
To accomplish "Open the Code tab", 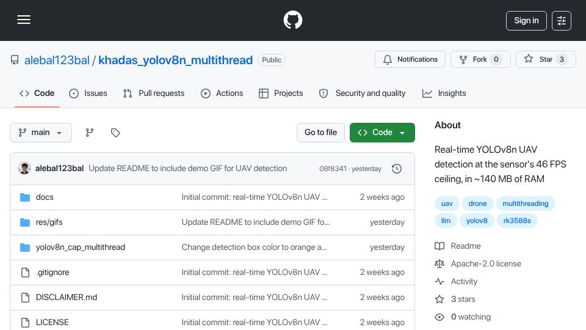I will [37, 93].
